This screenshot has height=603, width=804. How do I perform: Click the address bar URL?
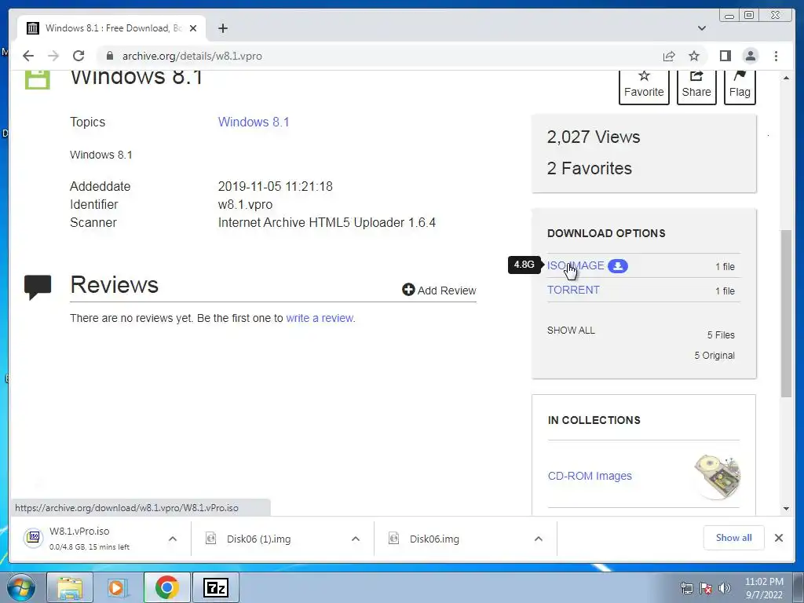[192, 56]
